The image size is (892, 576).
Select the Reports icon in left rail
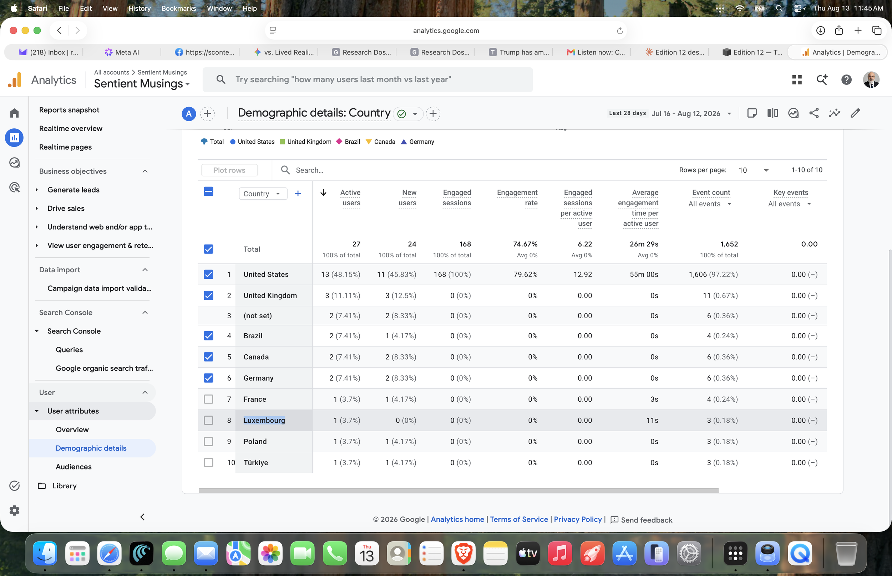coord(14,138)
